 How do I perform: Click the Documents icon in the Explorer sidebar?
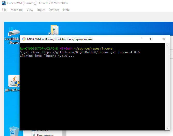(34, 135)
